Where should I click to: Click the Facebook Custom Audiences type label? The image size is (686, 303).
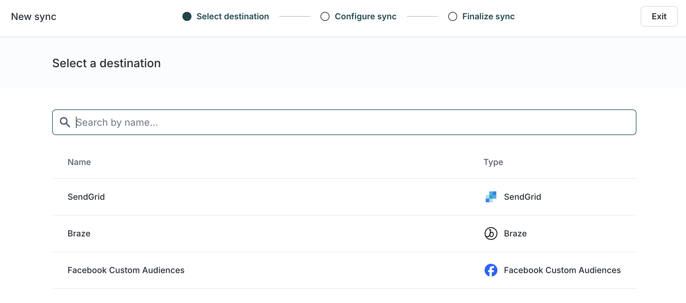pyautogui.click(x=562, y=270)
